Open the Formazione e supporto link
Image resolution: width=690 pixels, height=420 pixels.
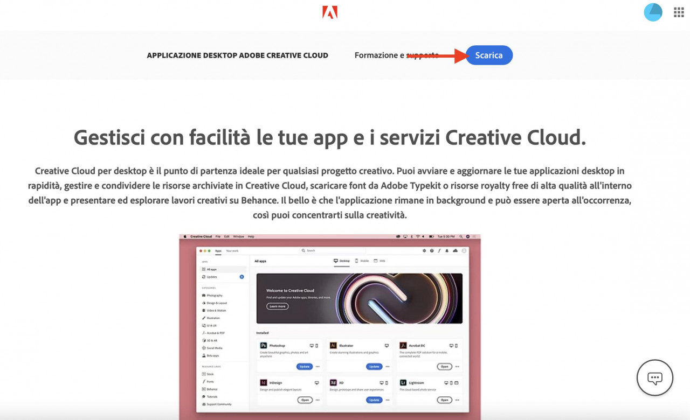coord(397,55)
